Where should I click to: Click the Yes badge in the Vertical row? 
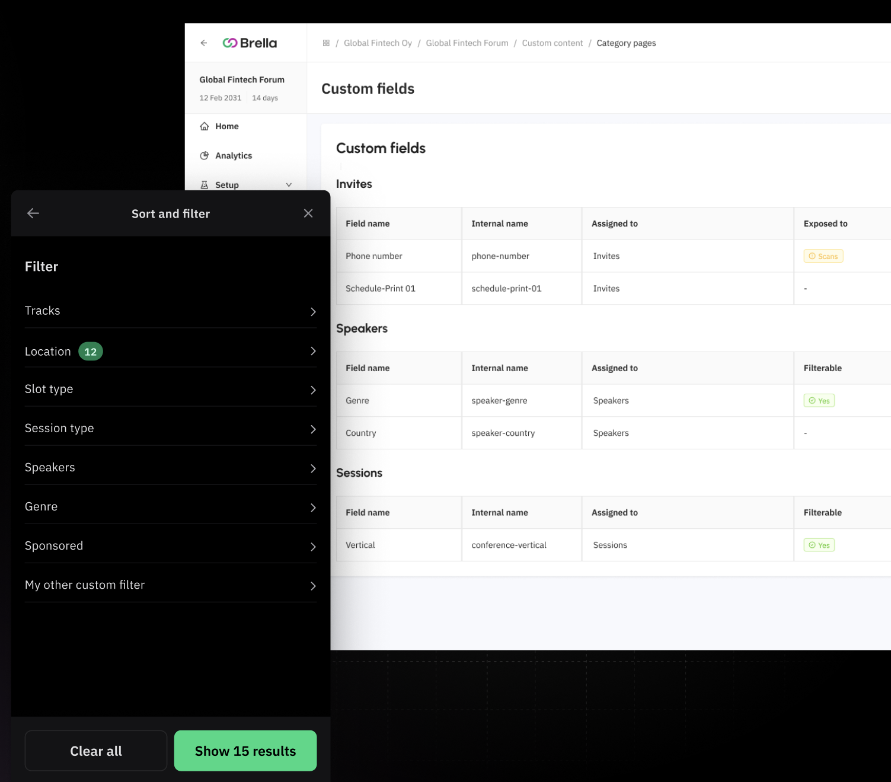coord(819,545)
